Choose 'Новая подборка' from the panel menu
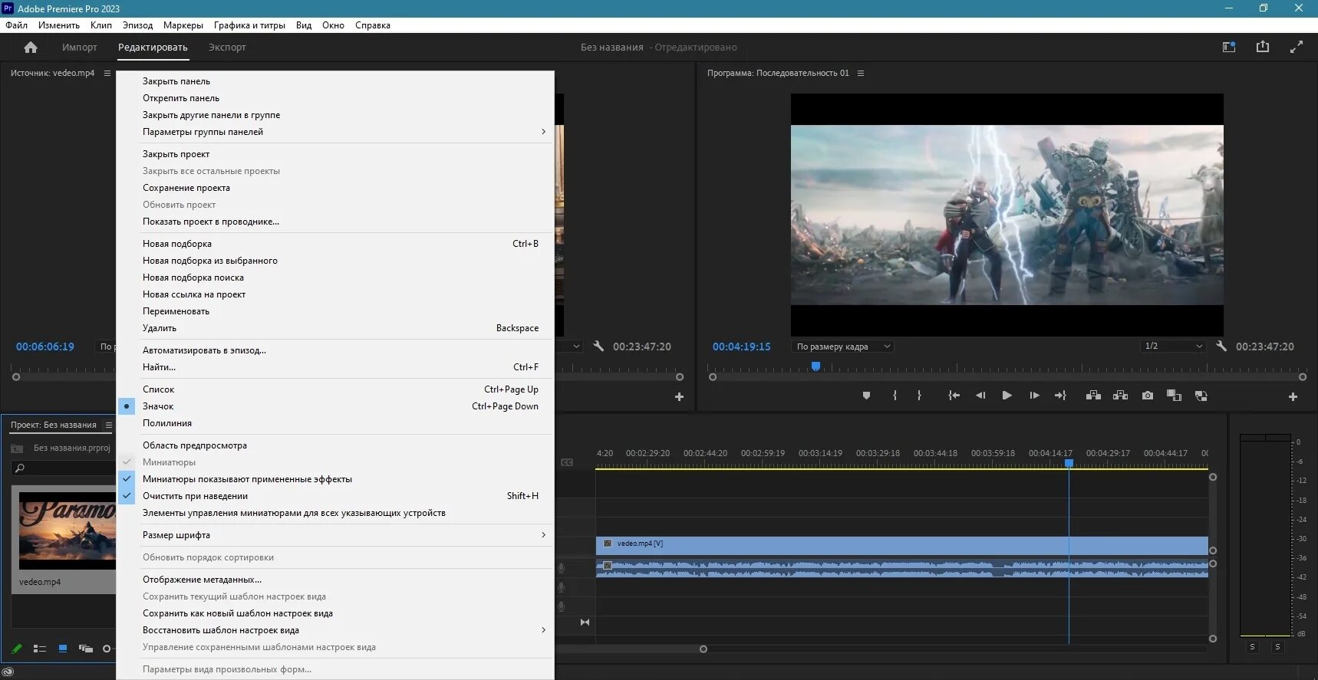 coord(177,244)
